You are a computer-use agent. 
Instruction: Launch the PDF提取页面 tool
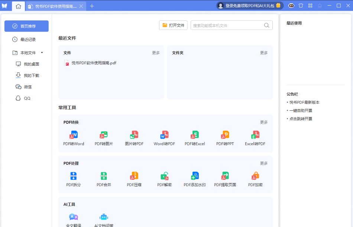click(225, 179)
